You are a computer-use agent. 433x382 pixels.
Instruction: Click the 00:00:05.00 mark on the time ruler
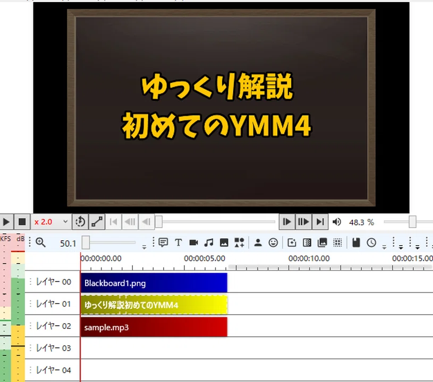205,258
